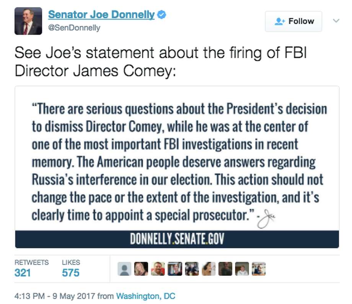Select the seventh liker avatar, the dark photo

coord(225,269)
